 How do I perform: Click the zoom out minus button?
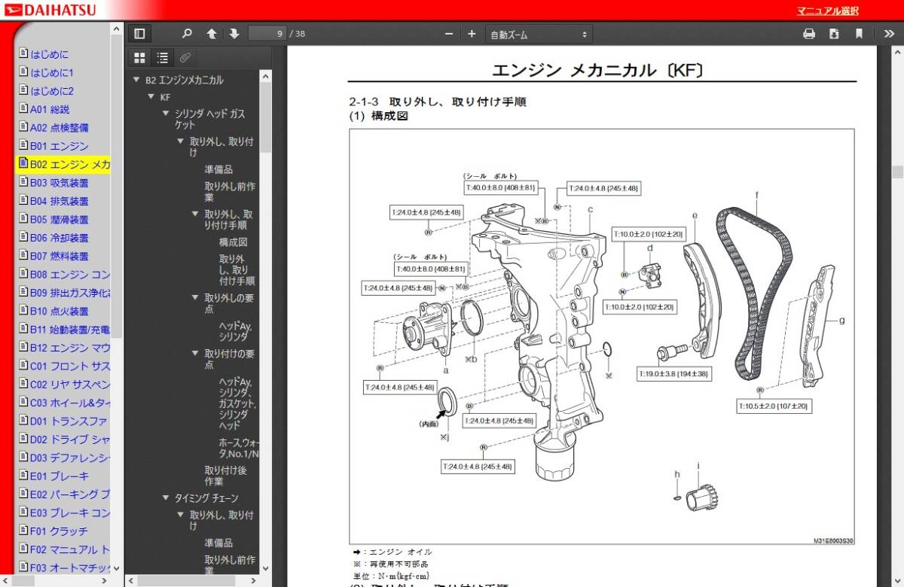click(449, 34)
